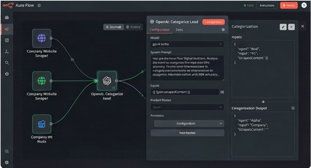Click the red button in OpenAI panel header
Viewport: 311px width, 168px height.
point(214,22)
